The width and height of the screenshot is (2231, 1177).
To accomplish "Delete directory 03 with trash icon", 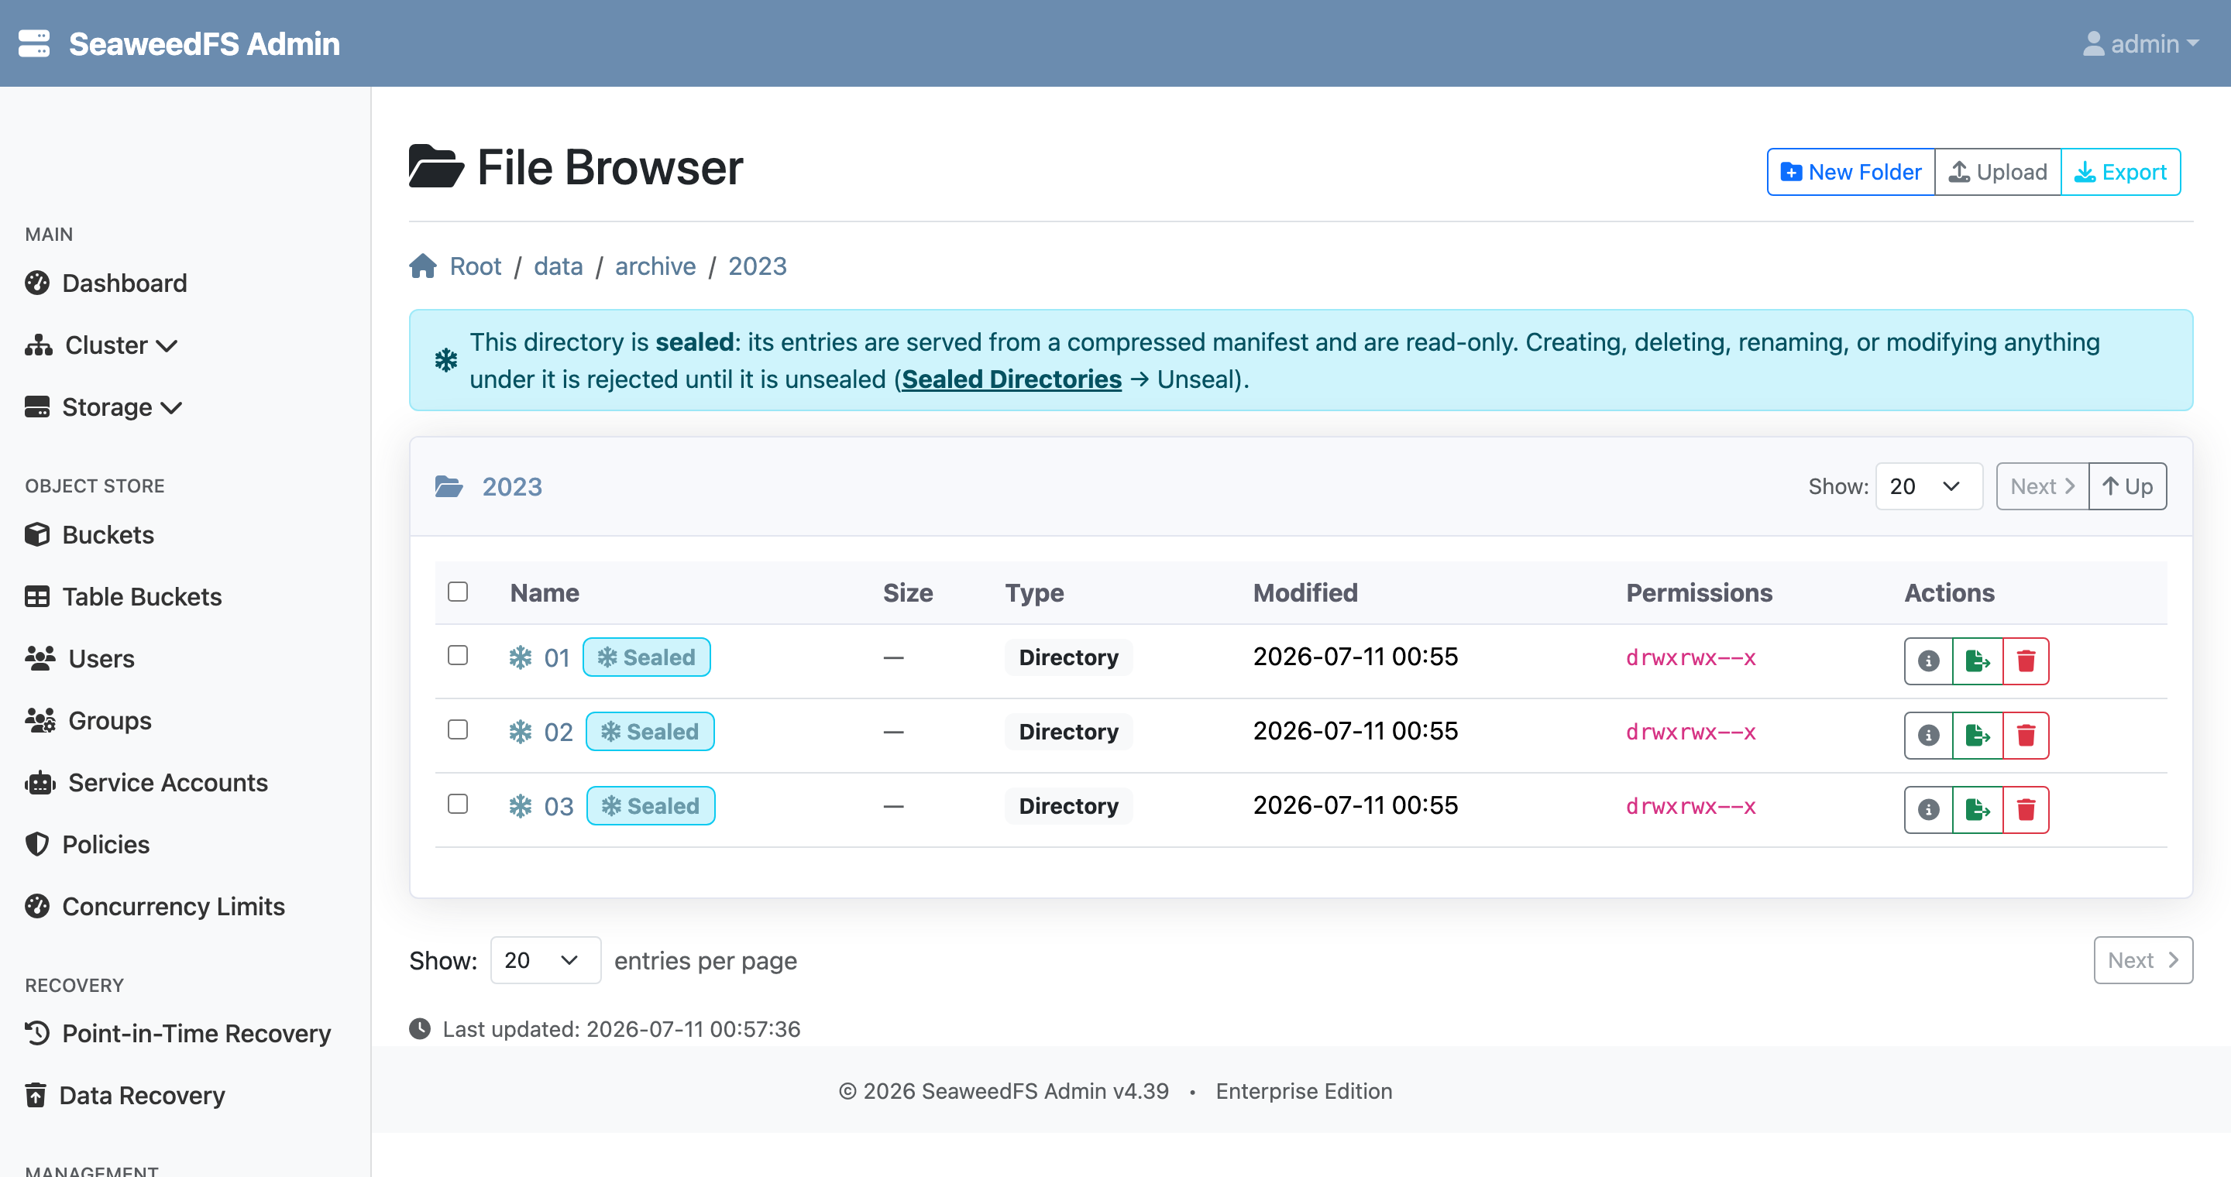I will click(x=2026, y=810).
